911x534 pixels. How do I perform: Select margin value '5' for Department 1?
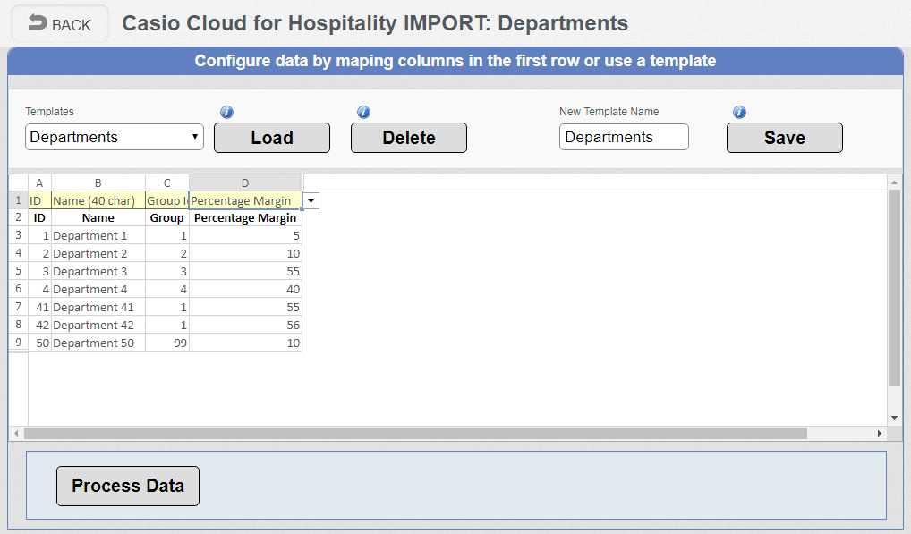click(x=245, y=235)
